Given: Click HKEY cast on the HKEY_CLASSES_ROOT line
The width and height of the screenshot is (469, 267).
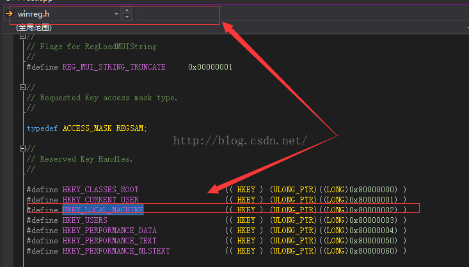Looking at the screenshot, I should coord(246,190).
